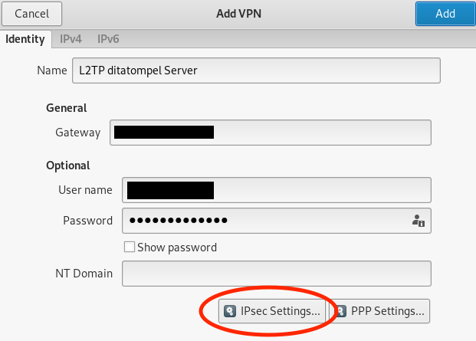Viewport: 476px width, 341px height.
Task: Click the gear icon on IPsec Settings
Action: pyautogui.click(x=230, y=311)
